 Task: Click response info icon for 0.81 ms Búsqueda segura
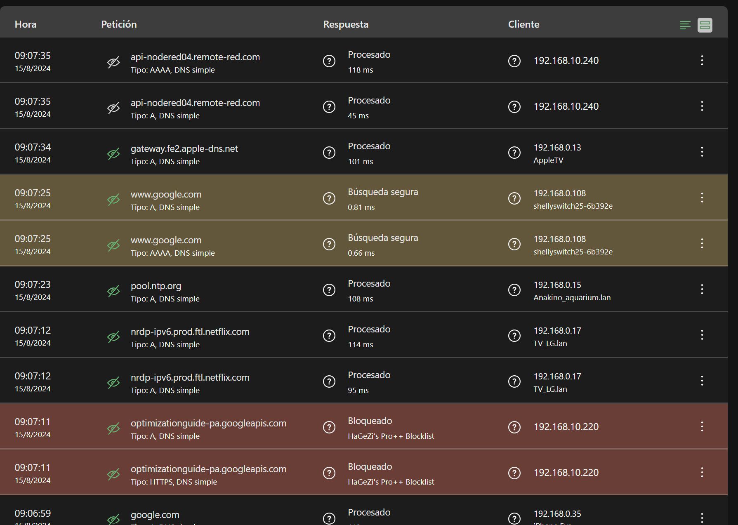329,198
